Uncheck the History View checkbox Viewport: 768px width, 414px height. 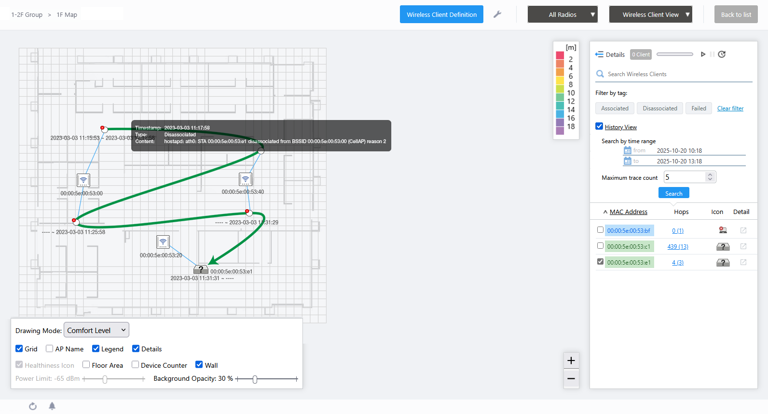[x=599, y=126]
